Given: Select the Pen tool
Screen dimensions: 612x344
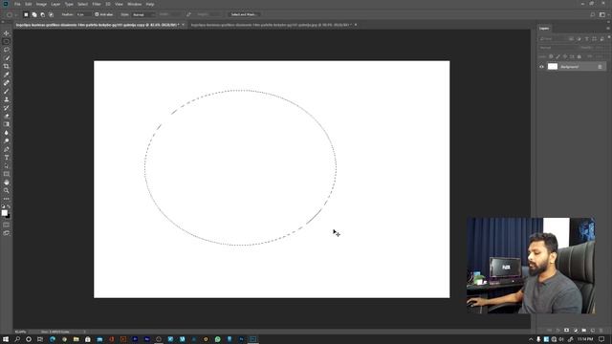Looking at the screenshot, I should (x=7, y=149).
